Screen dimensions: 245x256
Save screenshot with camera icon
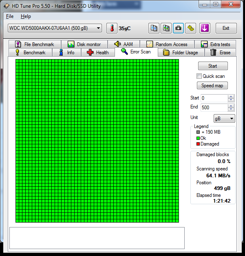pos(178,28)
